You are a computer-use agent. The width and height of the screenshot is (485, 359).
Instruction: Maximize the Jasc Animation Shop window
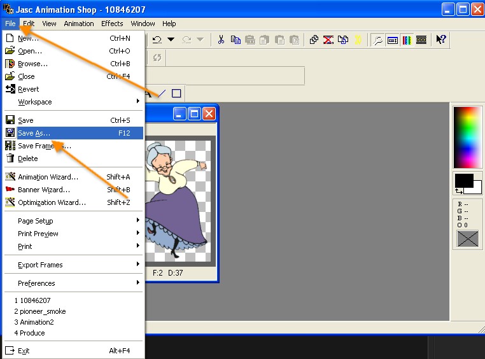click(463, 10)
